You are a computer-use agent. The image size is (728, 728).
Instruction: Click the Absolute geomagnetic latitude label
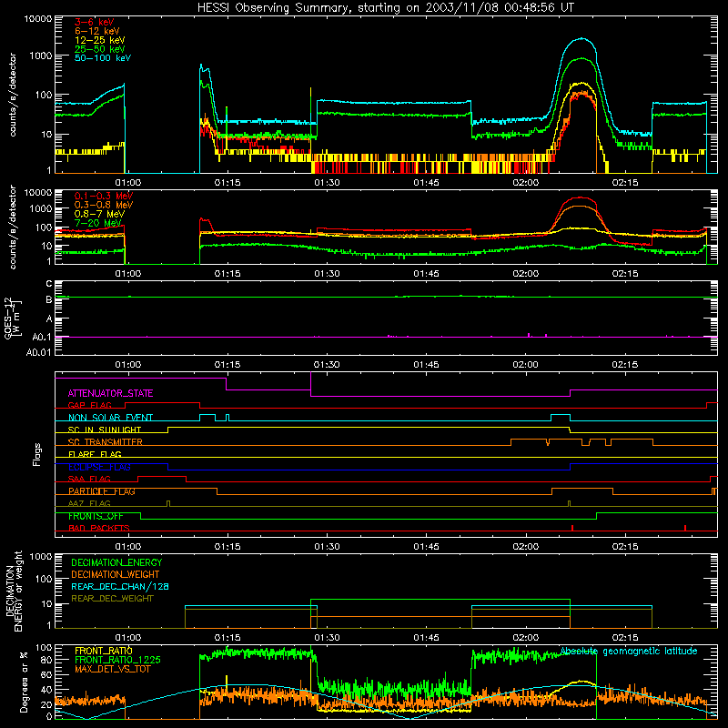tap(629, 651)
